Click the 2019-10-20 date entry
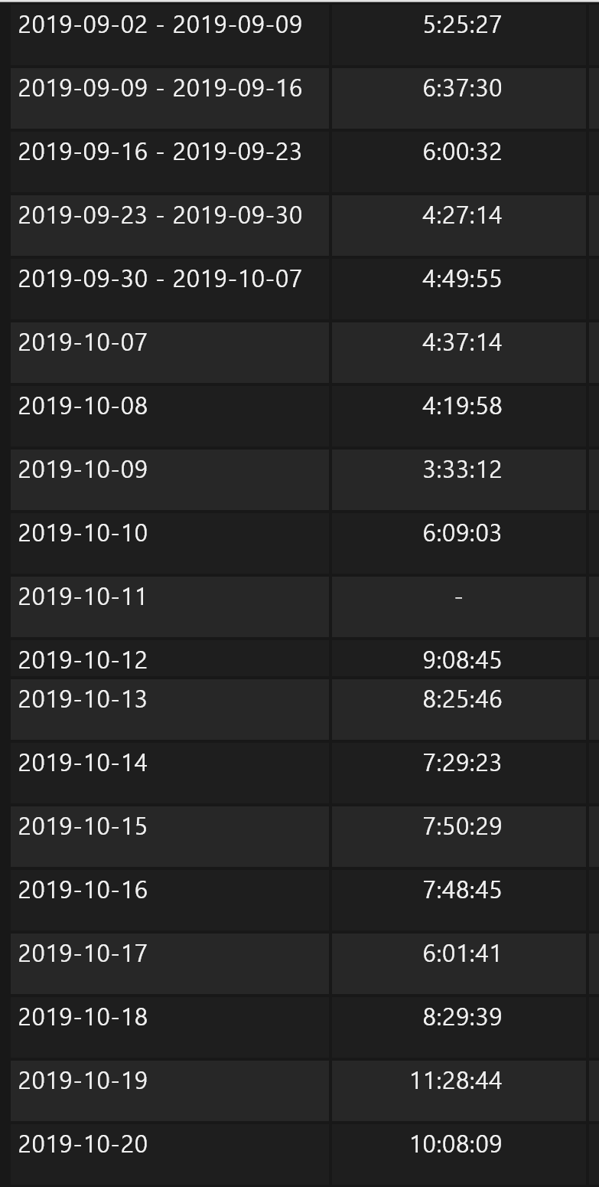 pos(83,1145)
